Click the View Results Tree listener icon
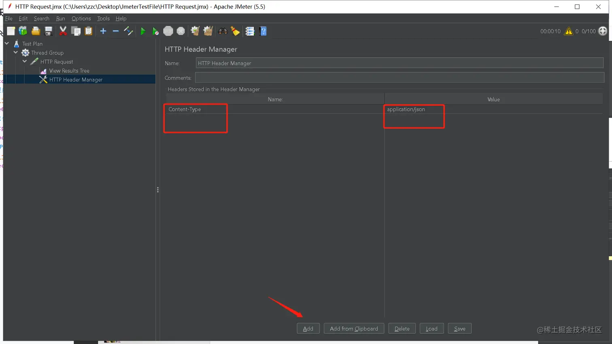The width and height of the screenshot is (612, 344). (x=43, y=71)
